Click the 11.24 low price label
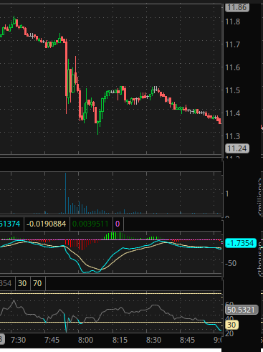The image size is (263, 352). point(237,148)
